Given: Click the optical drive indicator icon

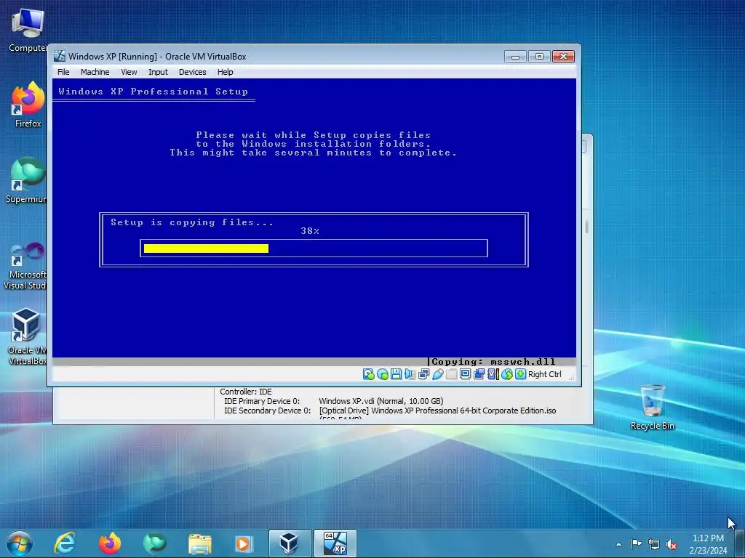Looking at the screenshot, I should click(x=383, y=374).
